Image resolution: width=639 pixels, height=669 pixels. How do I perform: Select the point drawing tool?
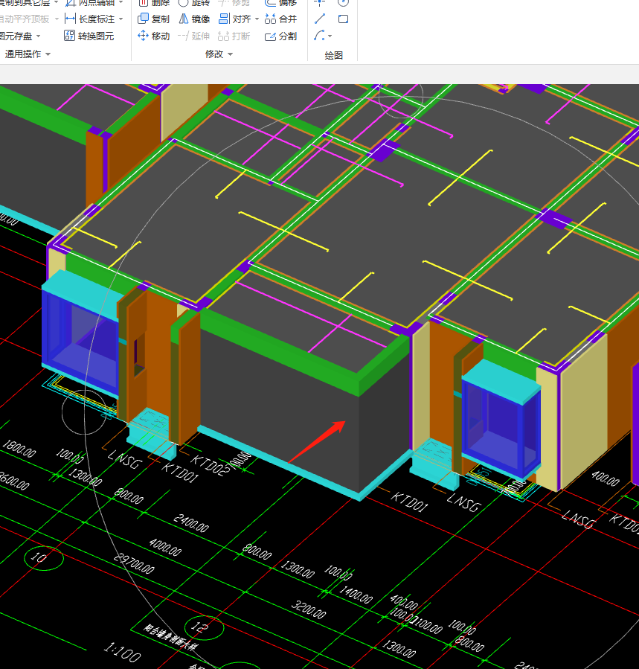(320, 2)
